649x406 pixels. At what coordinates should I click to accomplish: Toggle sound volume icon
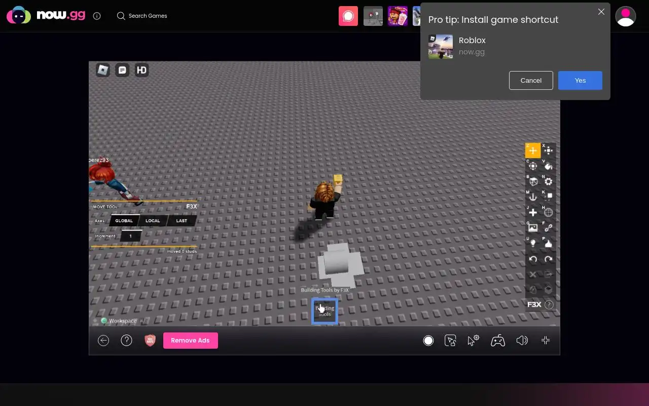tap(522, 341)
